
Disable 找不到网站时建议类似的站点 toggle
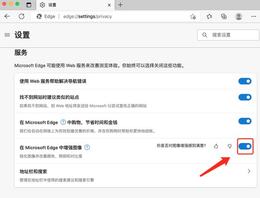[x=245, y=97]
